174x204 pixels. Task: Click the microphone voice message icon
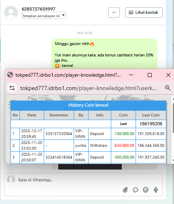coord(156,190)
